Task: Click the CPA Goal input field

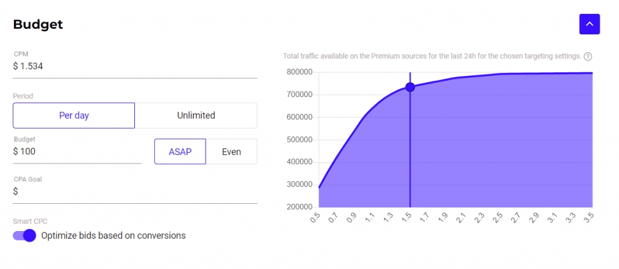Action: pyautogui.click(x=135, y=192)
